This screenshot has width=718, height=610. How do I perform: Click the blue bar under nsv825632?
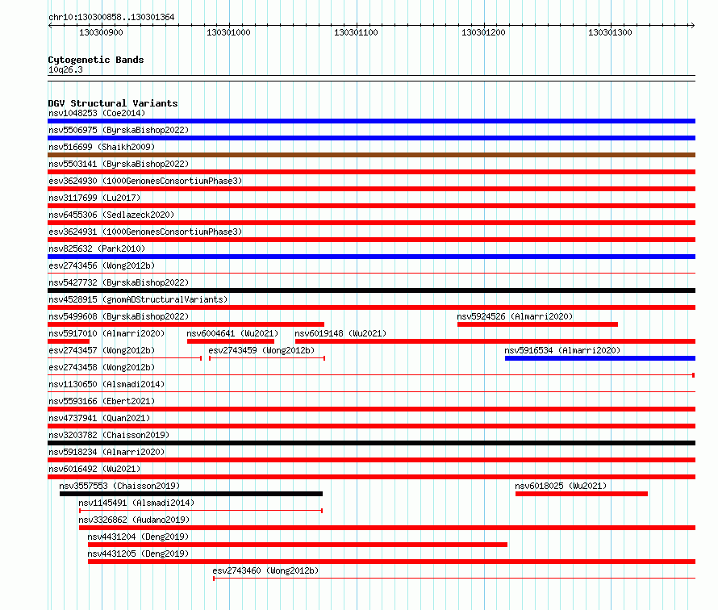(x=371, y=257)
